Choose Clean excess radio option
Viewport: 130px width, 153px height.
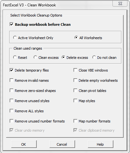(35, 57)
